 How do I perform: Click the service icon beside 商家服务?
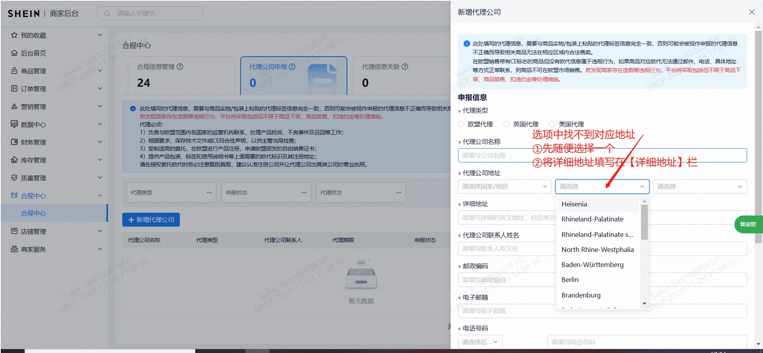click(x=14, y=249)
